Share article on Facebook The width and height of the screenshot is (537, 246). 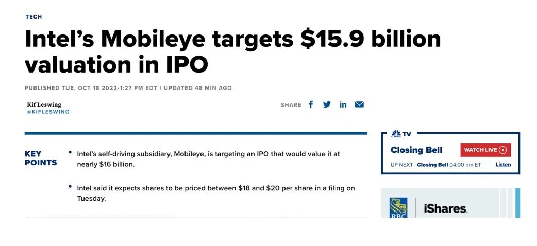click(x=311, y=104)
